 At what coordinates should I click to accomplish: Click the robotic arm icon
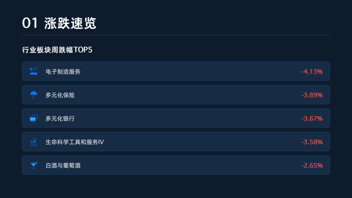pos(34,71)
